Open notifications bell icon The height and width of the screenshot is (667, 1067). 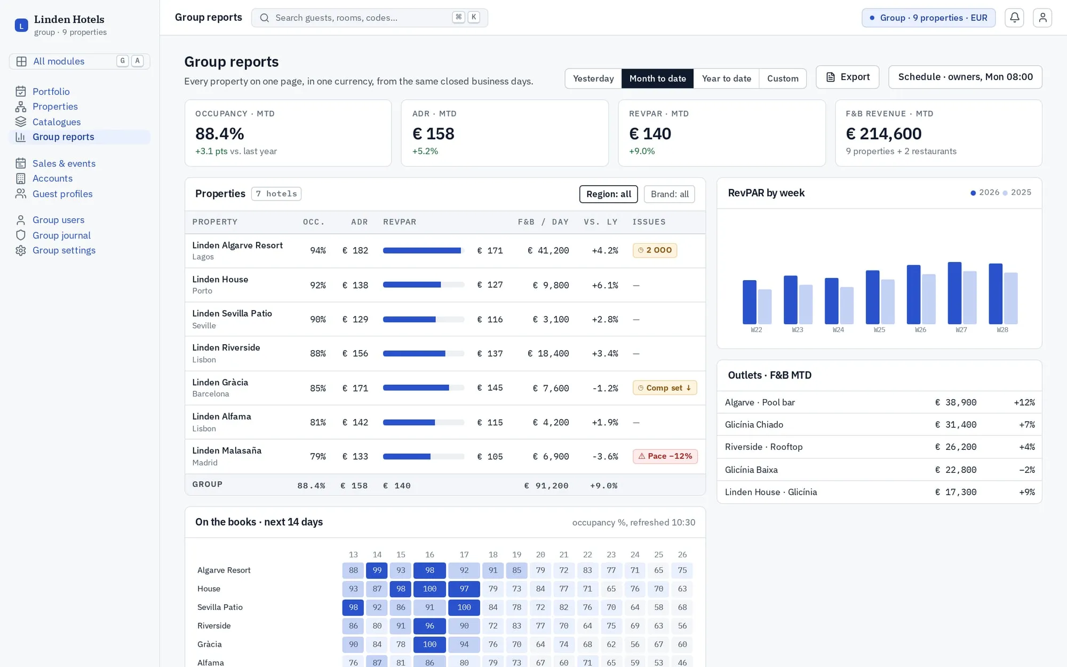1014,18
